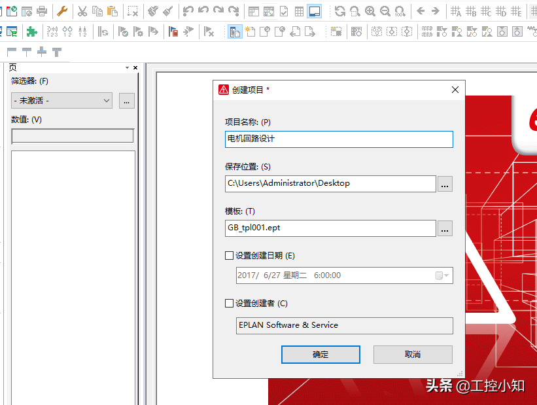Click 取消 to cancel the dialog
Image resolution: width=537 pixels, height=405 pixels.
click(413, 354)
